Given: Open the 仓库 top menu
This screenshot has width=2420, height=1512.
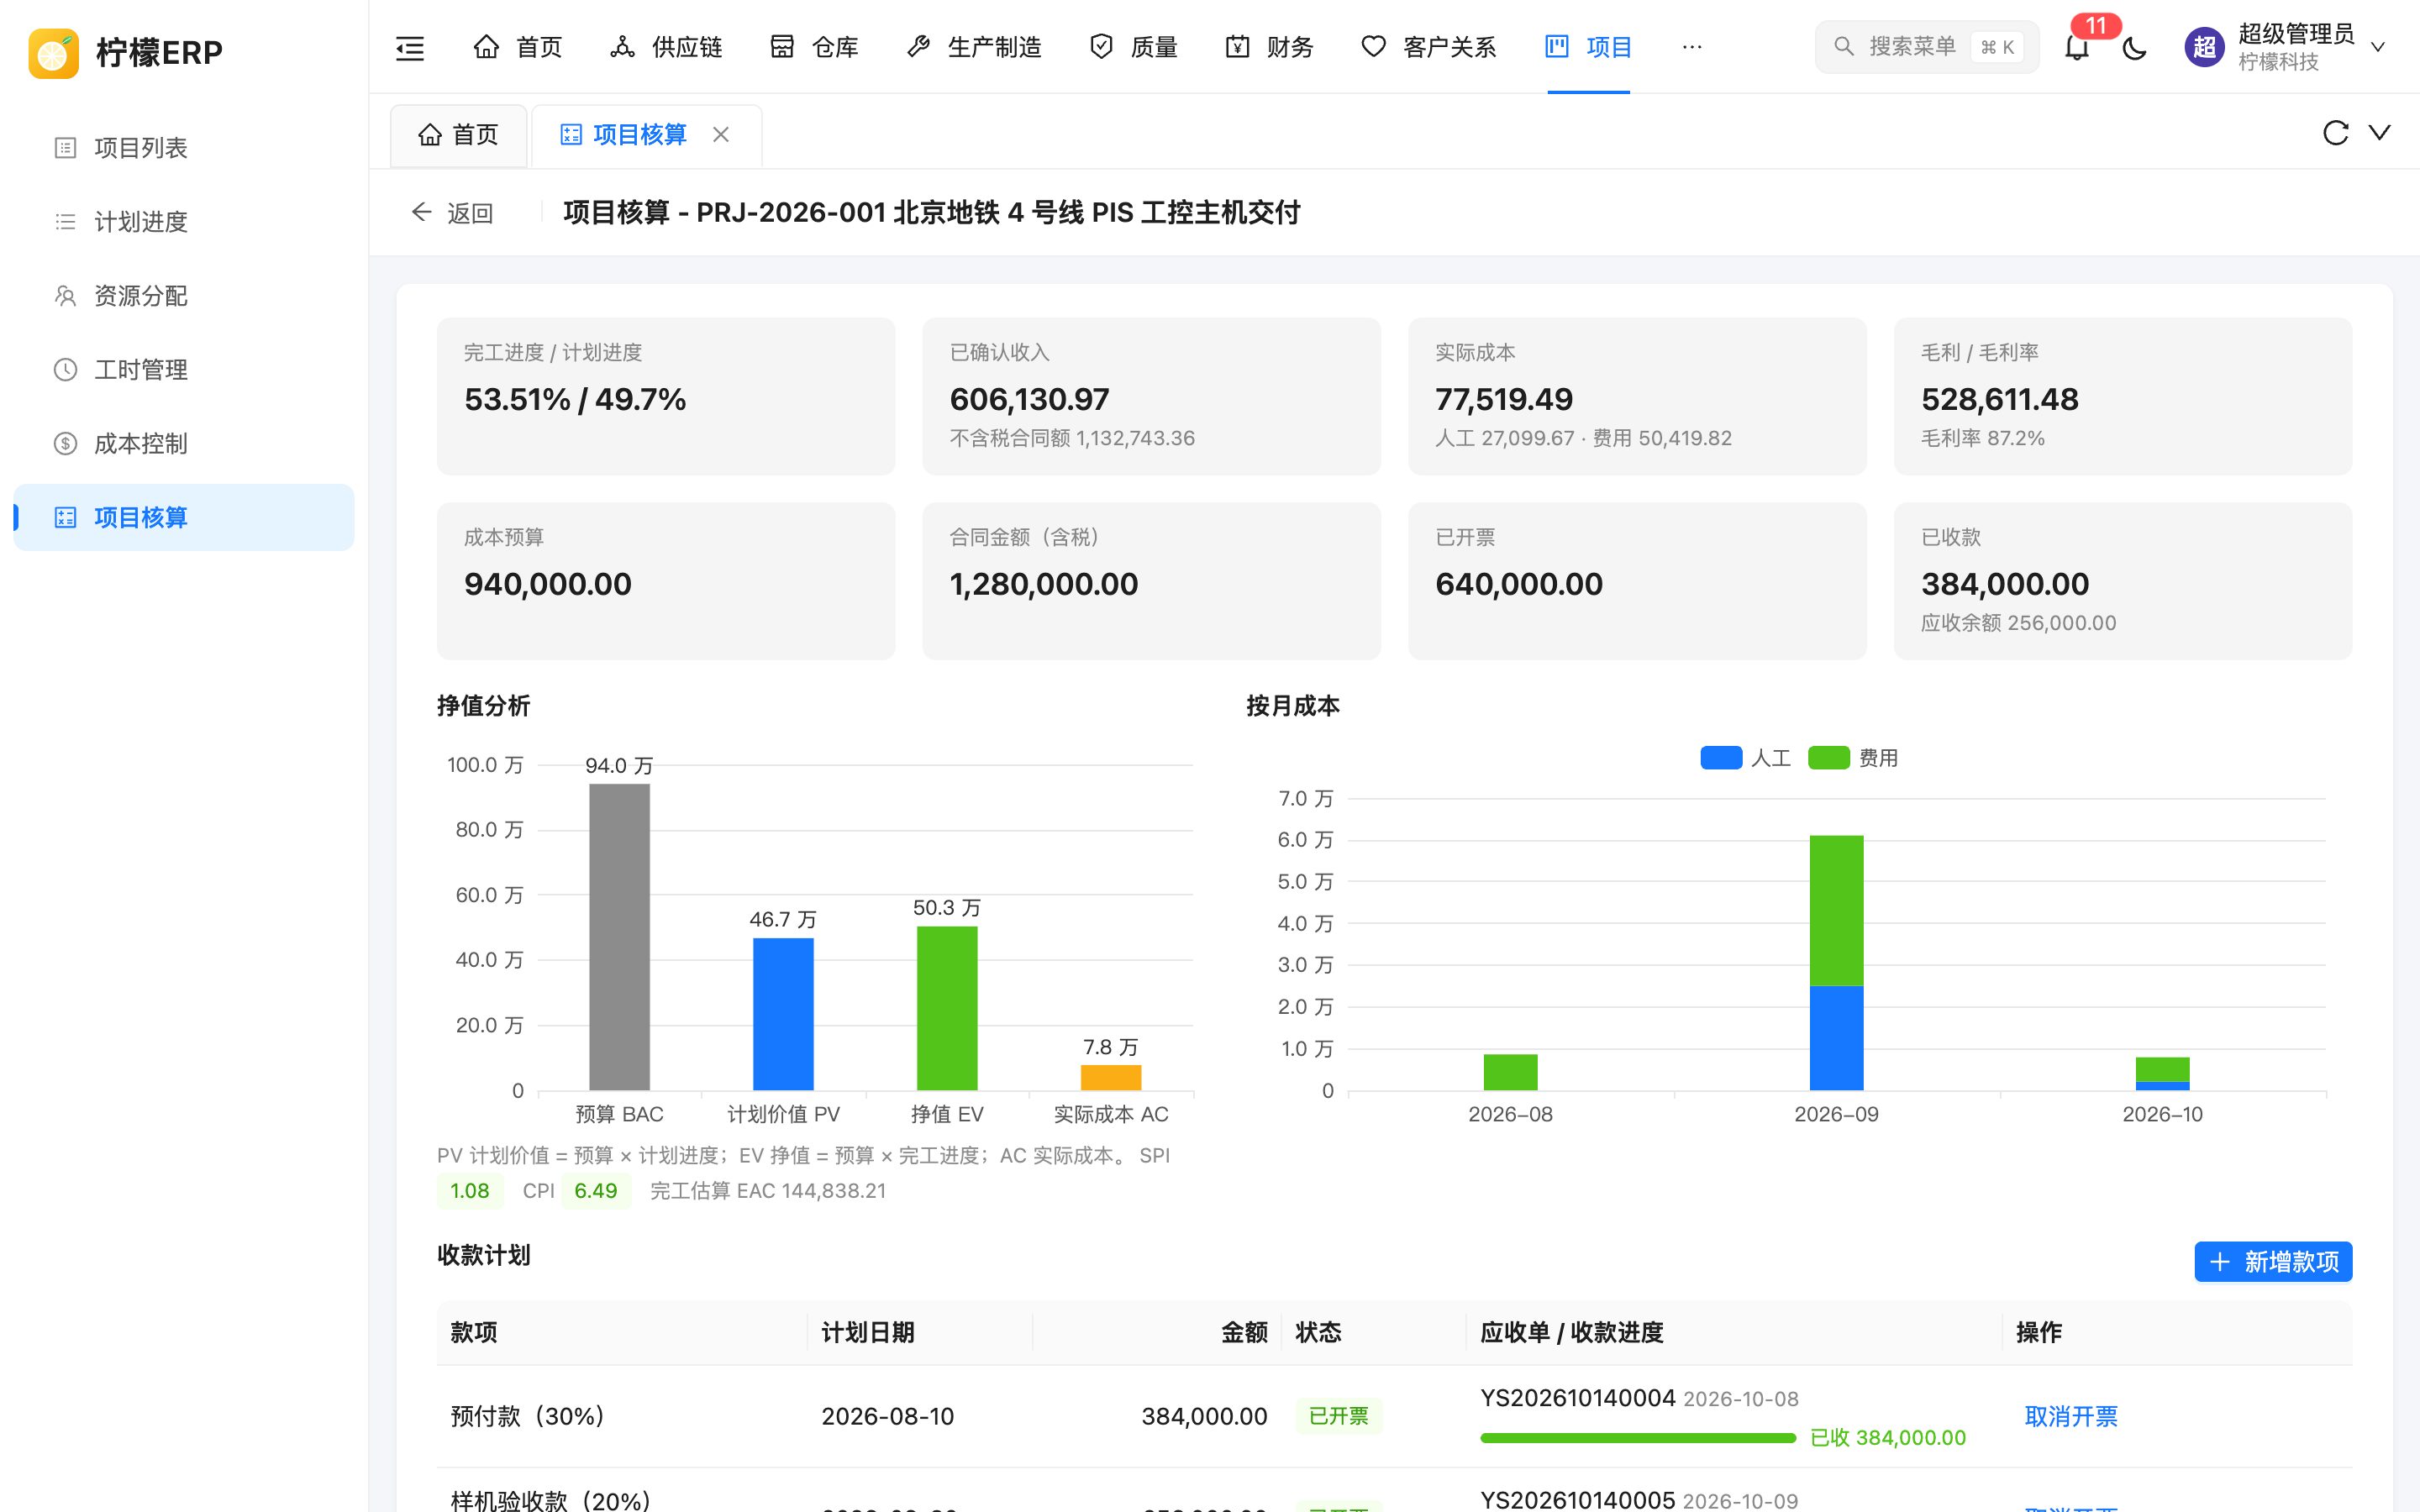Looking at the screenshot, I should (x=814, y=47).
